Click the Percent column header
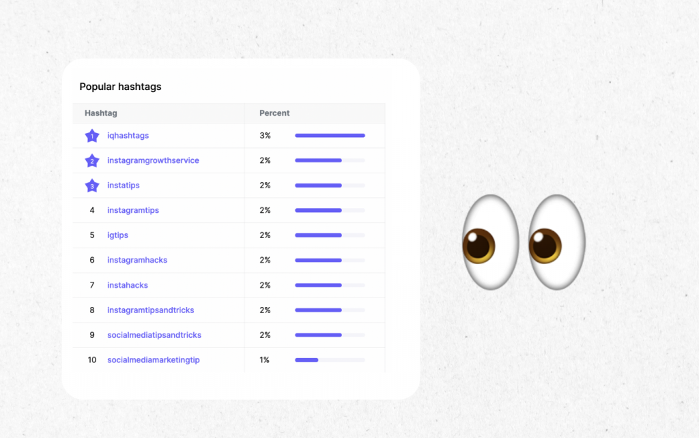Viewport: 699px width, 438px height. coord(274,113)
